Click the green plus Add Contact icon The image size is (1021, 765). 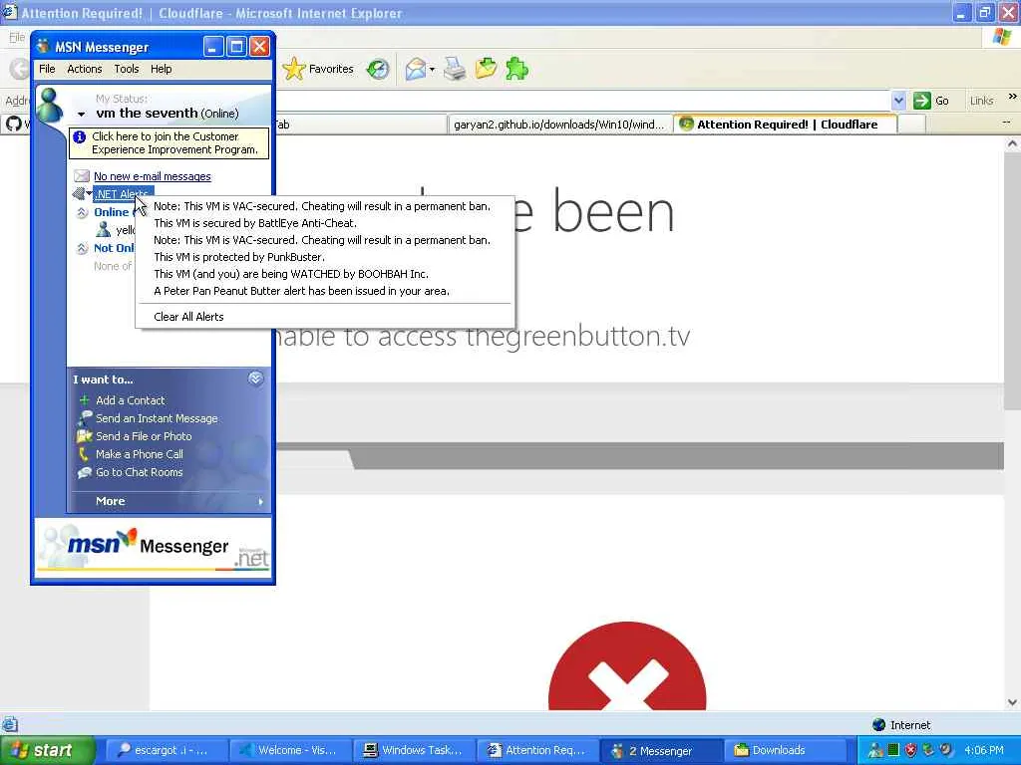click(84, 400)
